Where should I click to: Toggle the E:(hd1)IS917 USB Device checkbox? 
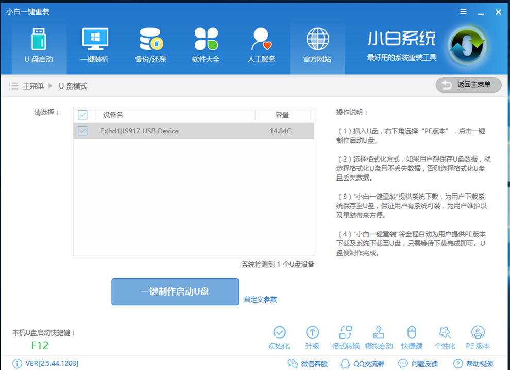(x=82, y=131)
